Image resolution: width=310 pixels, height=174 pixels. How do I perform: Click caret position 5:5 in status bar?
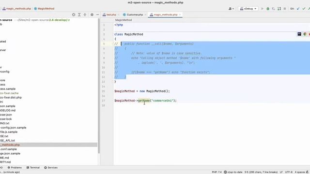(x=261, y=172)
